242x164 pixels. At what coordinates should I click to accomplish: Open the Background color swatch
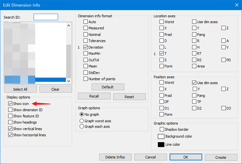click(x=161, y=136)
